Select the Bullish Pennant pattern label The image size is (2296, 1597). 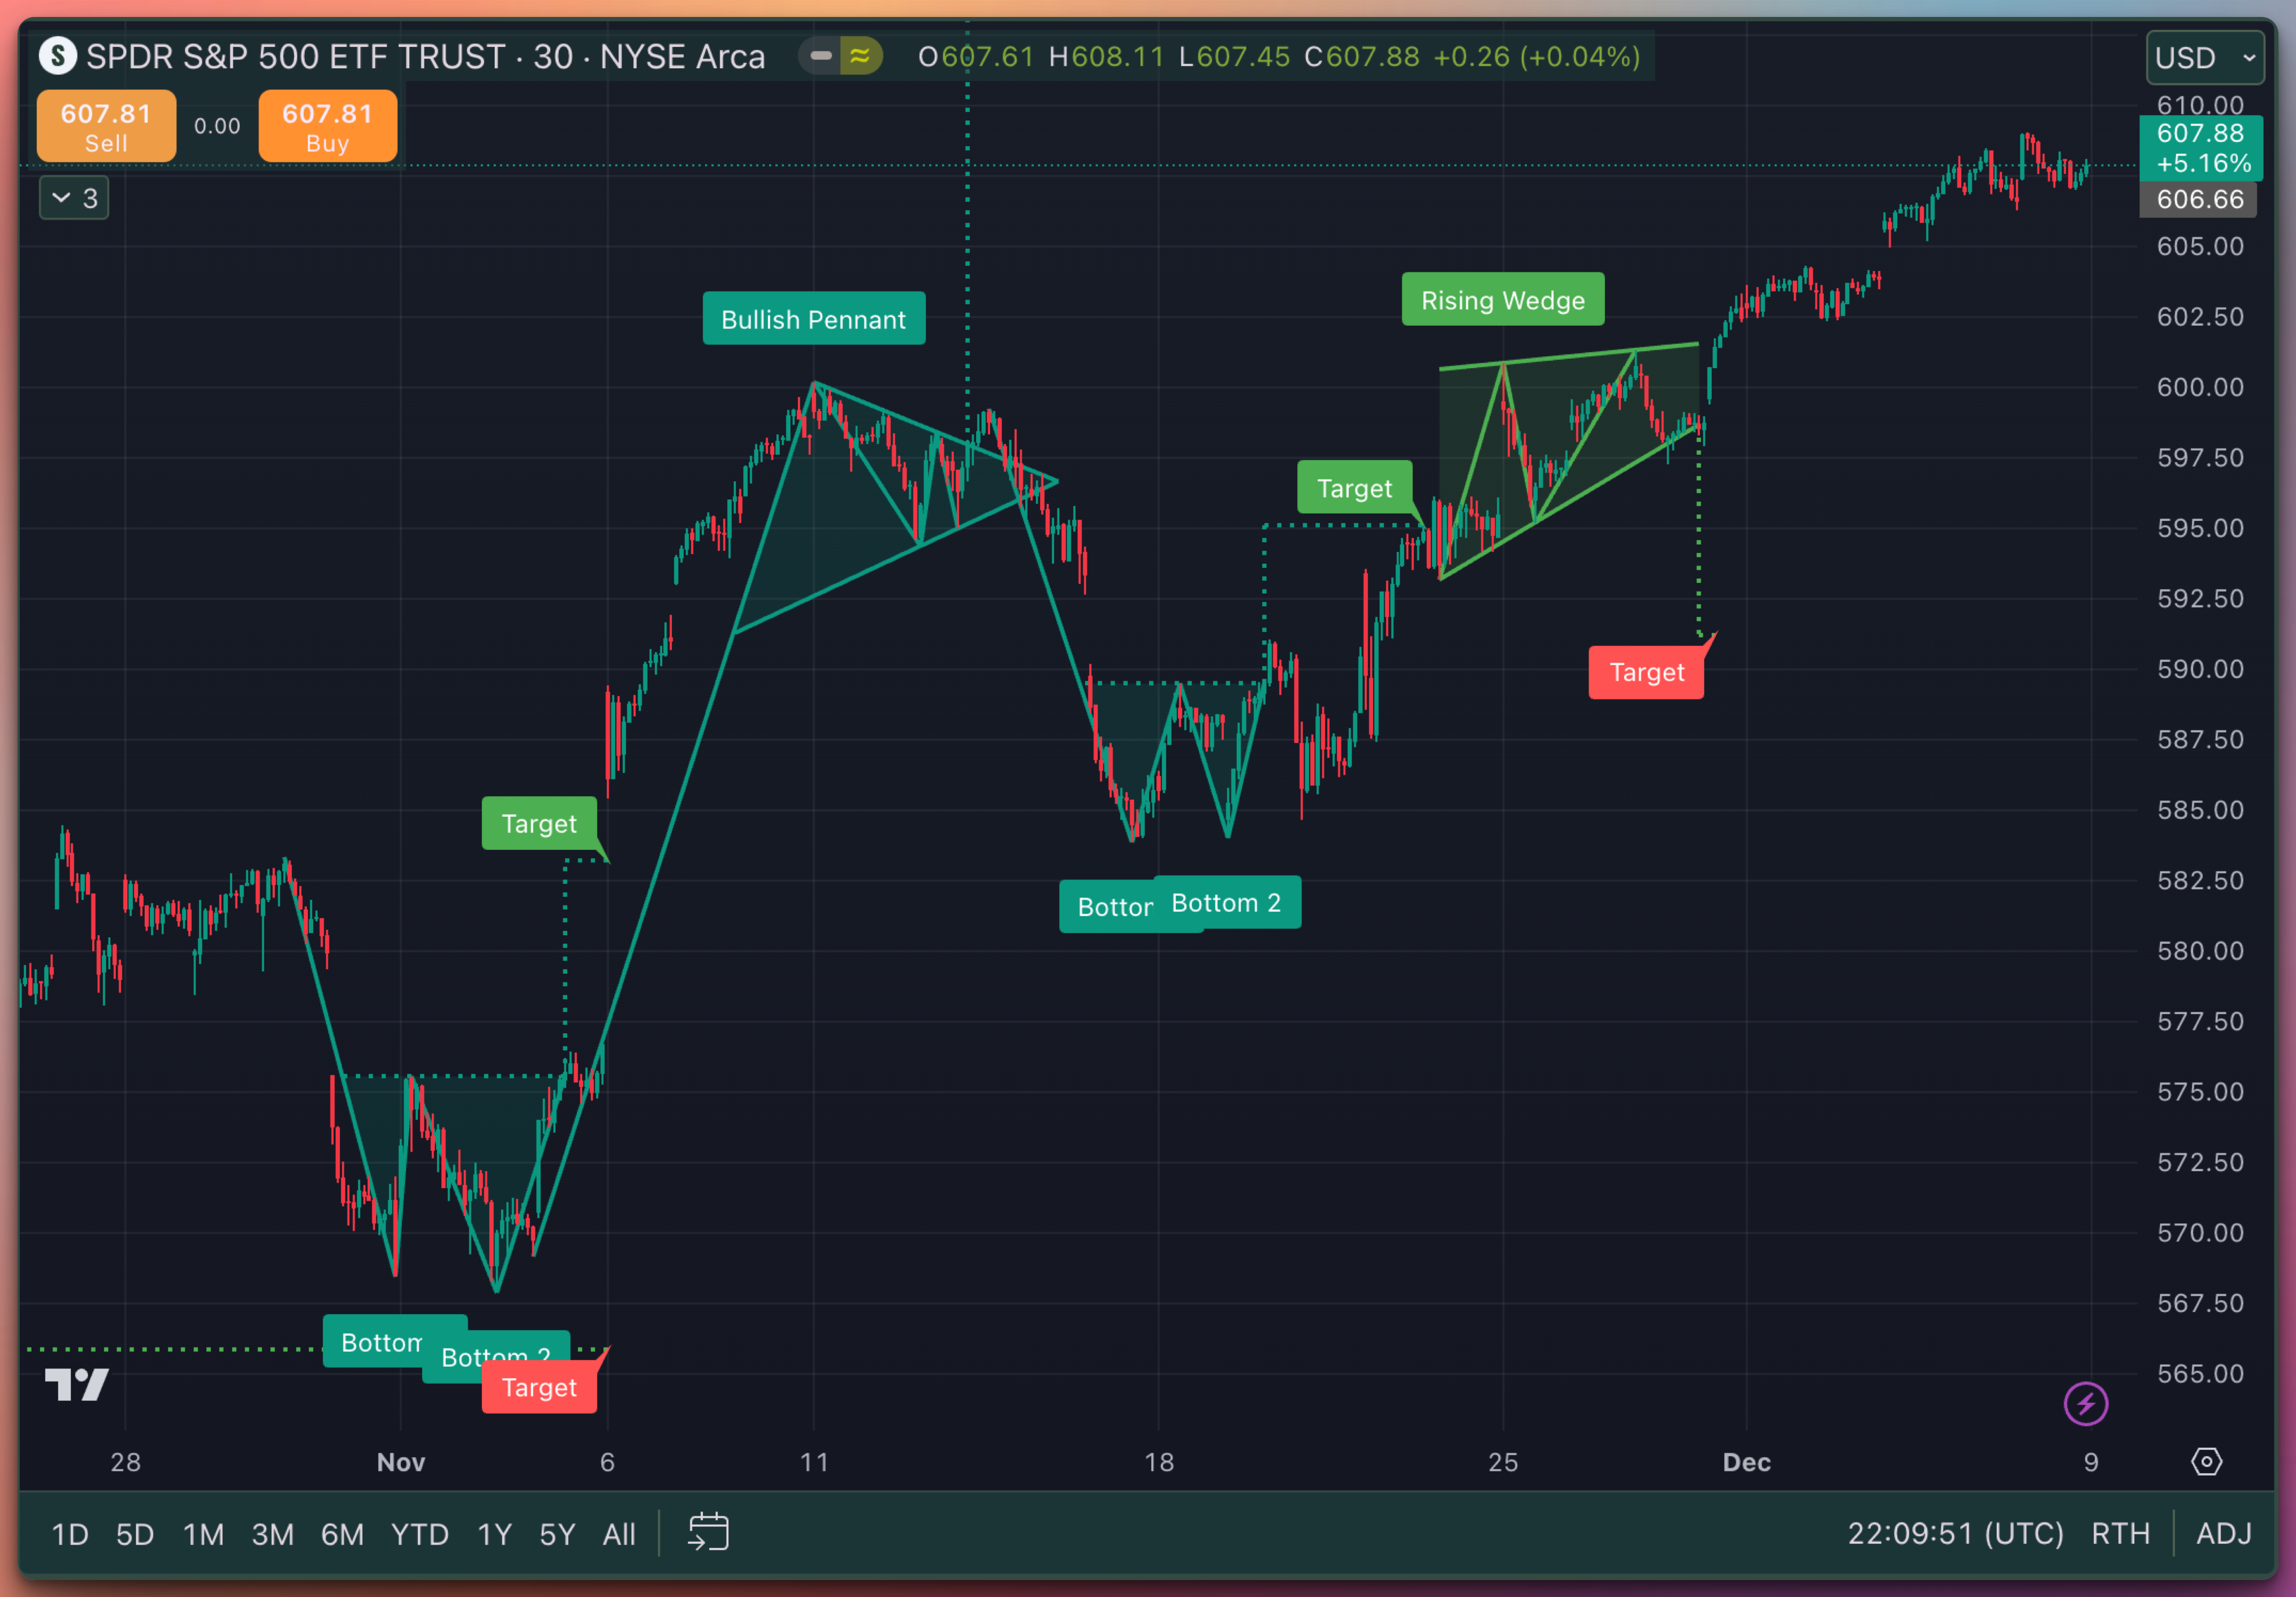click(813, 319)
